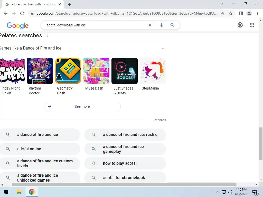The width and height of the screenshot is (263, 197).
Task: Open the Just Shapes & Beats image
Action: (125, 71)
